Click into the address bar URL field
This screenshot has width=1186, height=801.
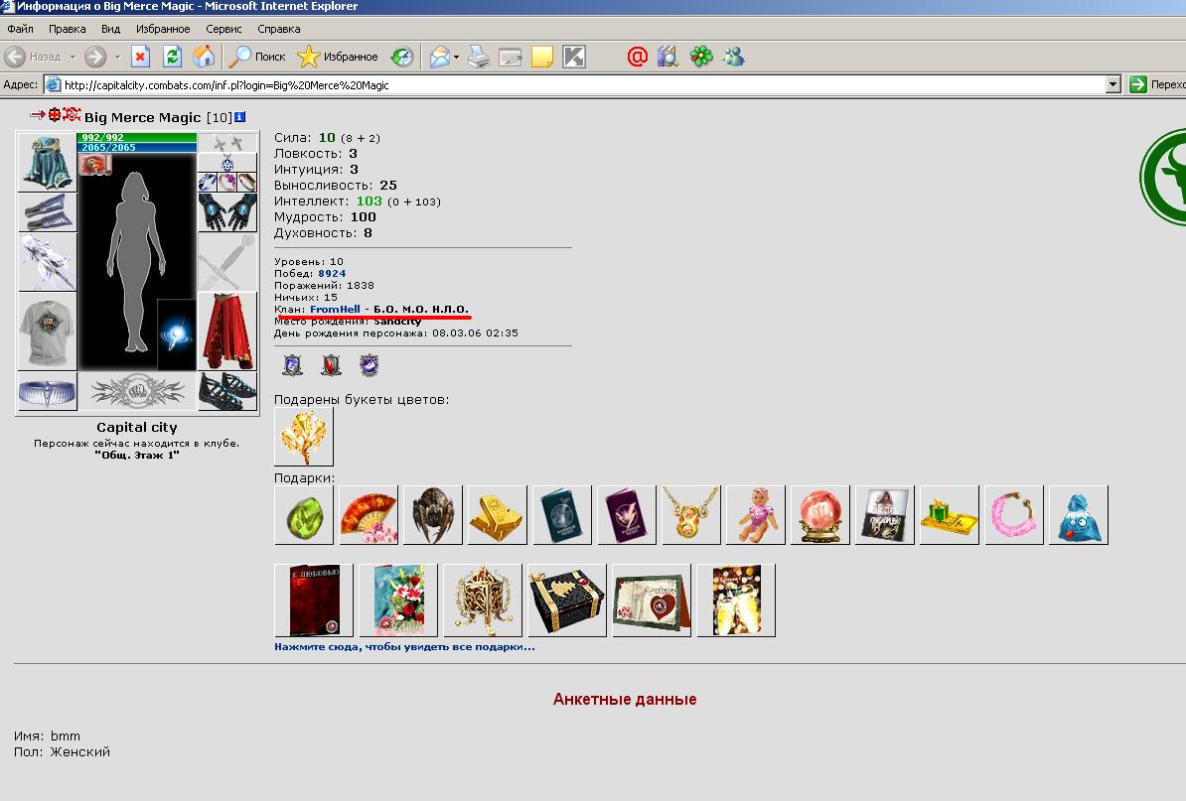pyautogui.click(x=575, y=84)
